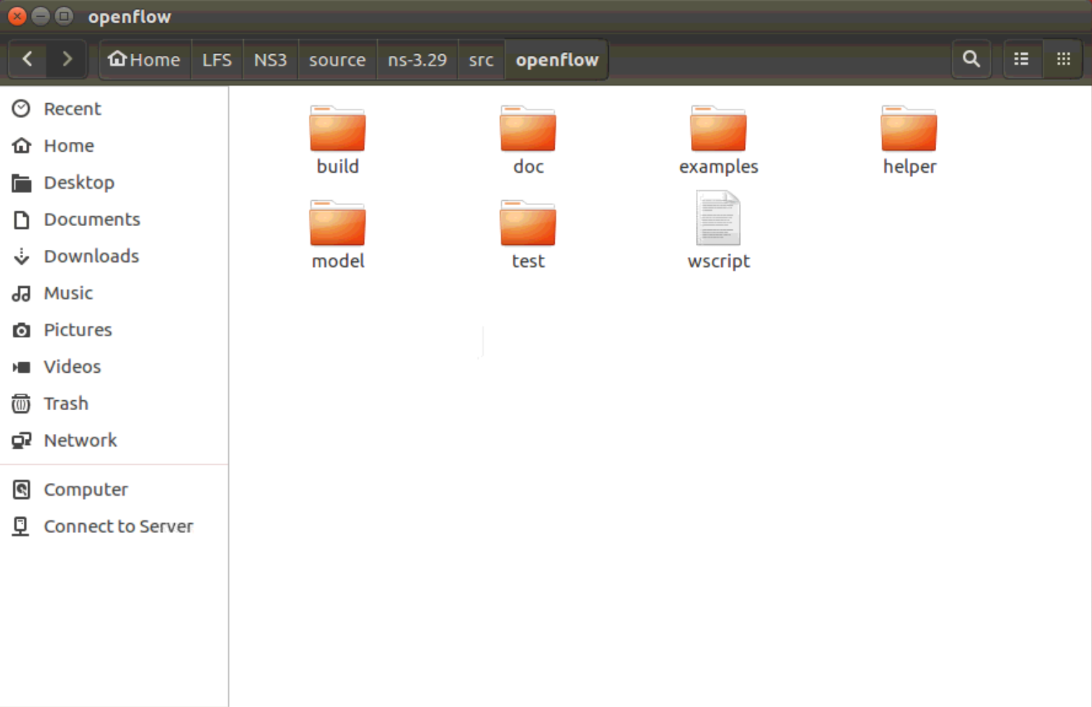Open the Trash in sidebar
Viewport: 1092px width, 707px height.
[65, 403]
